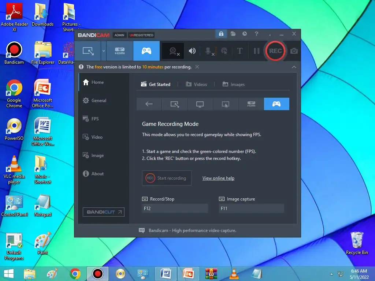Open Chrome from the taskbar
375x281 pixels.
[75, 274]
